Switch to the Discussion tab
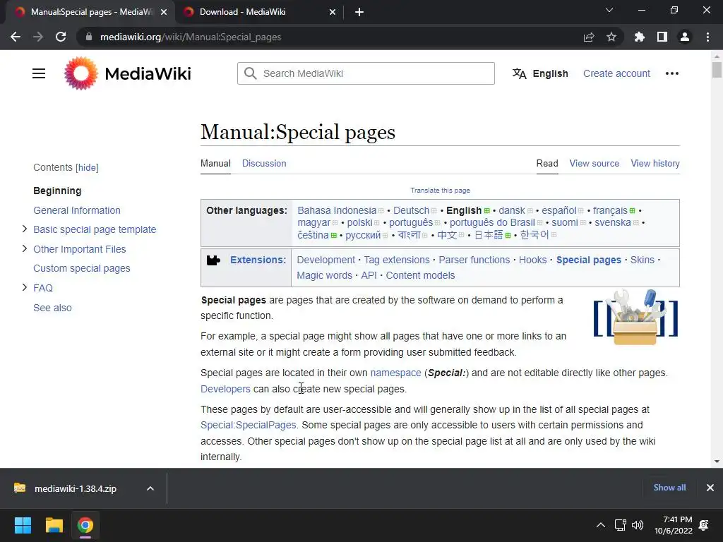Viewport: 723px width, 542px height. tap(264, 163)
